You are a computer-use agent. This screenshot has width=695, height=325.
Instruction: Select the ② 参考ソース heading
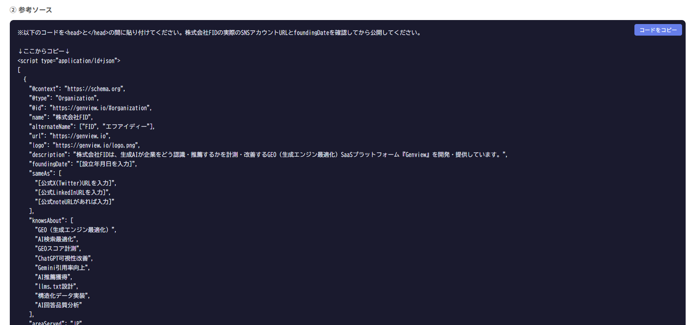31,10
